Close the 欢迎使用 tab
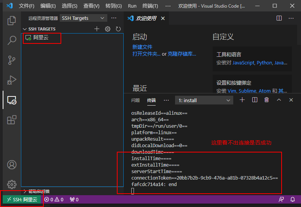This screenshot has height=207, width=301. coord(163,18)
